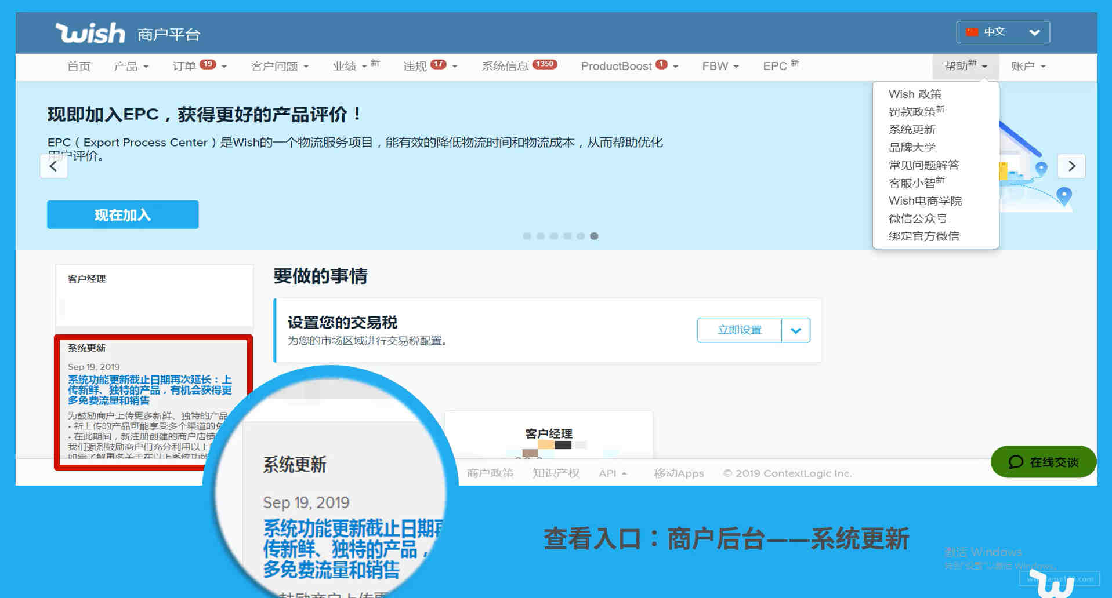Click the 现在加入 button
The image size is (1112, 598).
click(122, 214)
